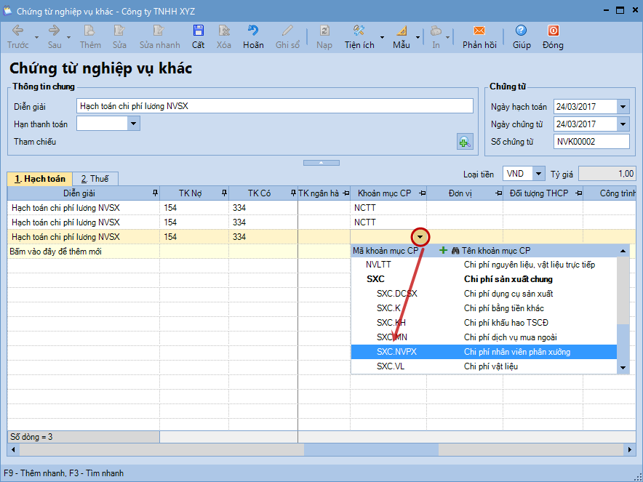Click the Giúp help icon
This screenshot has height=482, width=643.
pyautogui.click(x=521, y=31)
